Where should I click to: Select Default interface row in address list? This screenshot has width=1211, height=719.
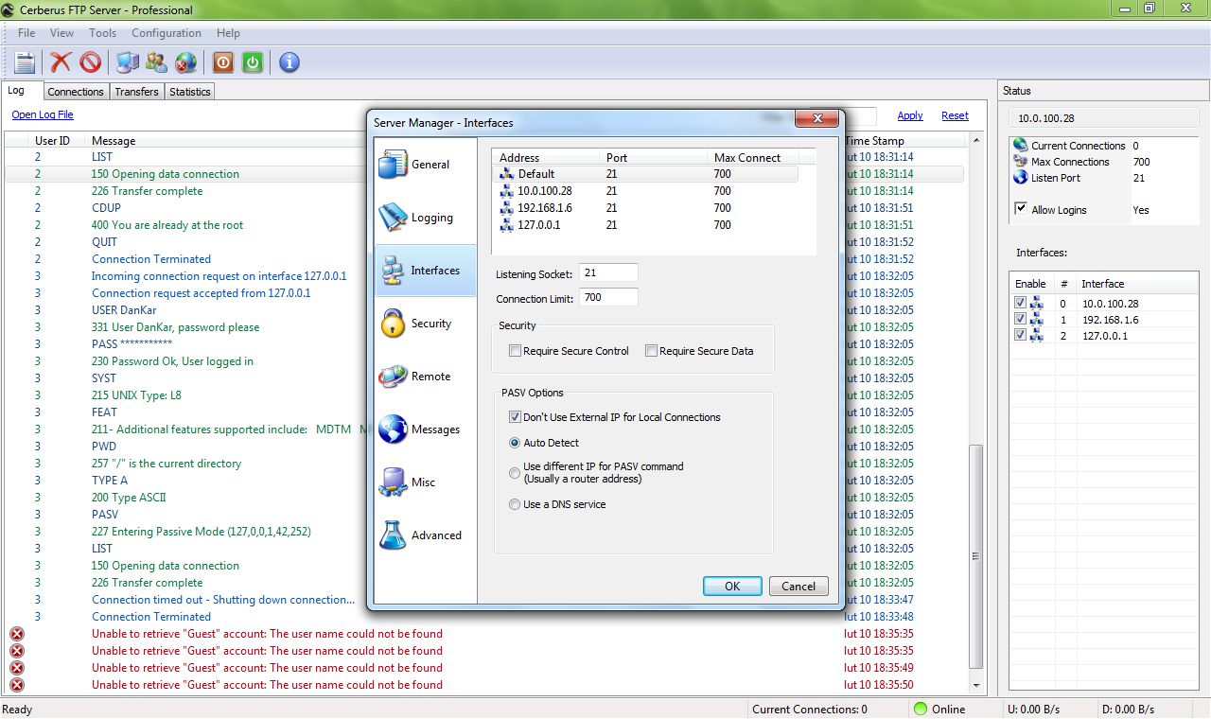646,174
